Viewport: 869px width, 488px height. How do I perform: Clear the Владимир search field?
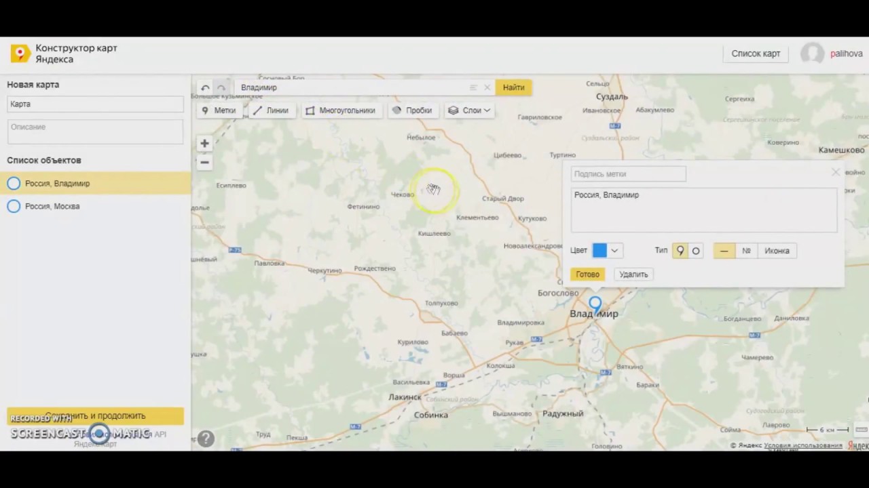coord(487,87)
